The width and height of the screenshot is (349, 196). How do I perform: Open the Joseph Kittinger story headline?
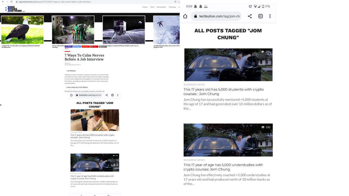[x=167, y=47]
